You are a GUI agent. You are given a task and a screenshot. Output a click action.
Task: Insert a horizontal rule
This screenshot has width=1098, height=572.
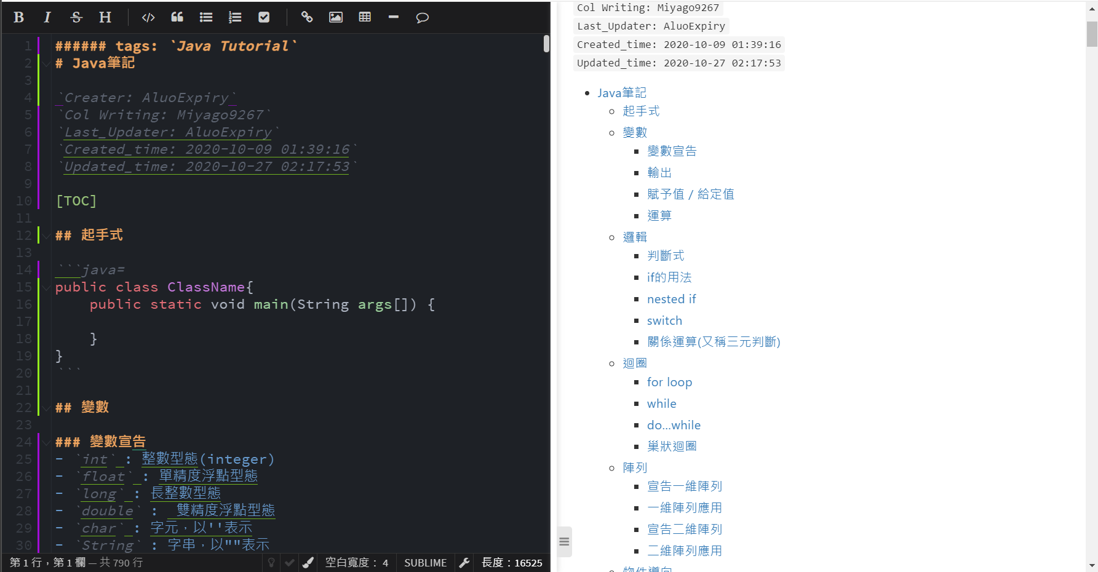(x=394, y=17)
